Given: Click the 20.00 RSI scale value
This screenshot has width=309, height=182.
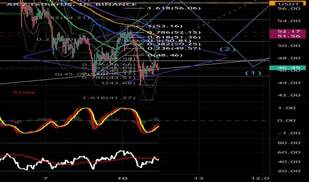Looking at the screenshot, I should click(289, 171).
